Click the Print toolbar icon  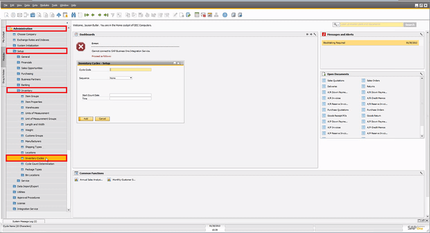click(x=13, y=15)
